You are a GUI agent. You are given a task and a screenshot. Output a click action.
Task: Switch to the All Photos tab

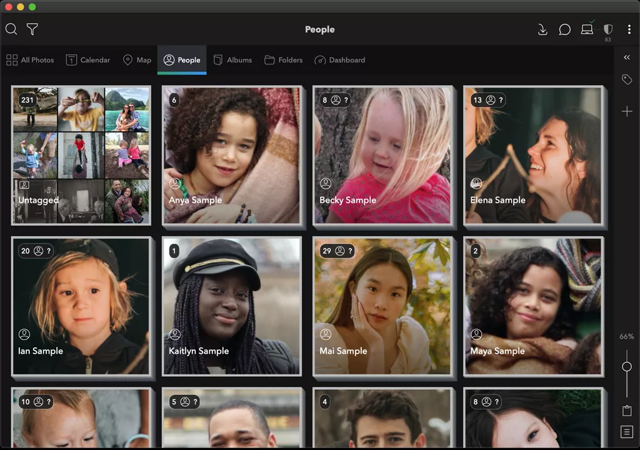click(x=30, y=60)
